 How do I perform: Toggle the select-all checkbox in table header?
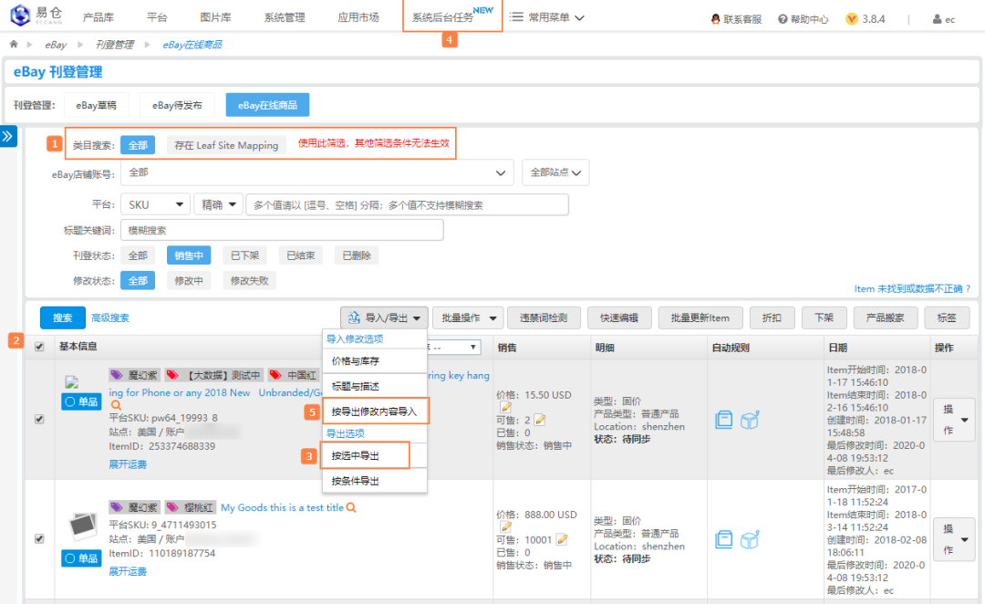point(38,347)
